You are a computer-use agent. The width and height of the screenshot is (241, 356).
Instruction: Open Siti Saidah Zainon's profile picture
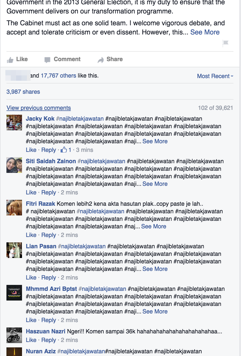(x=14, y=165)
